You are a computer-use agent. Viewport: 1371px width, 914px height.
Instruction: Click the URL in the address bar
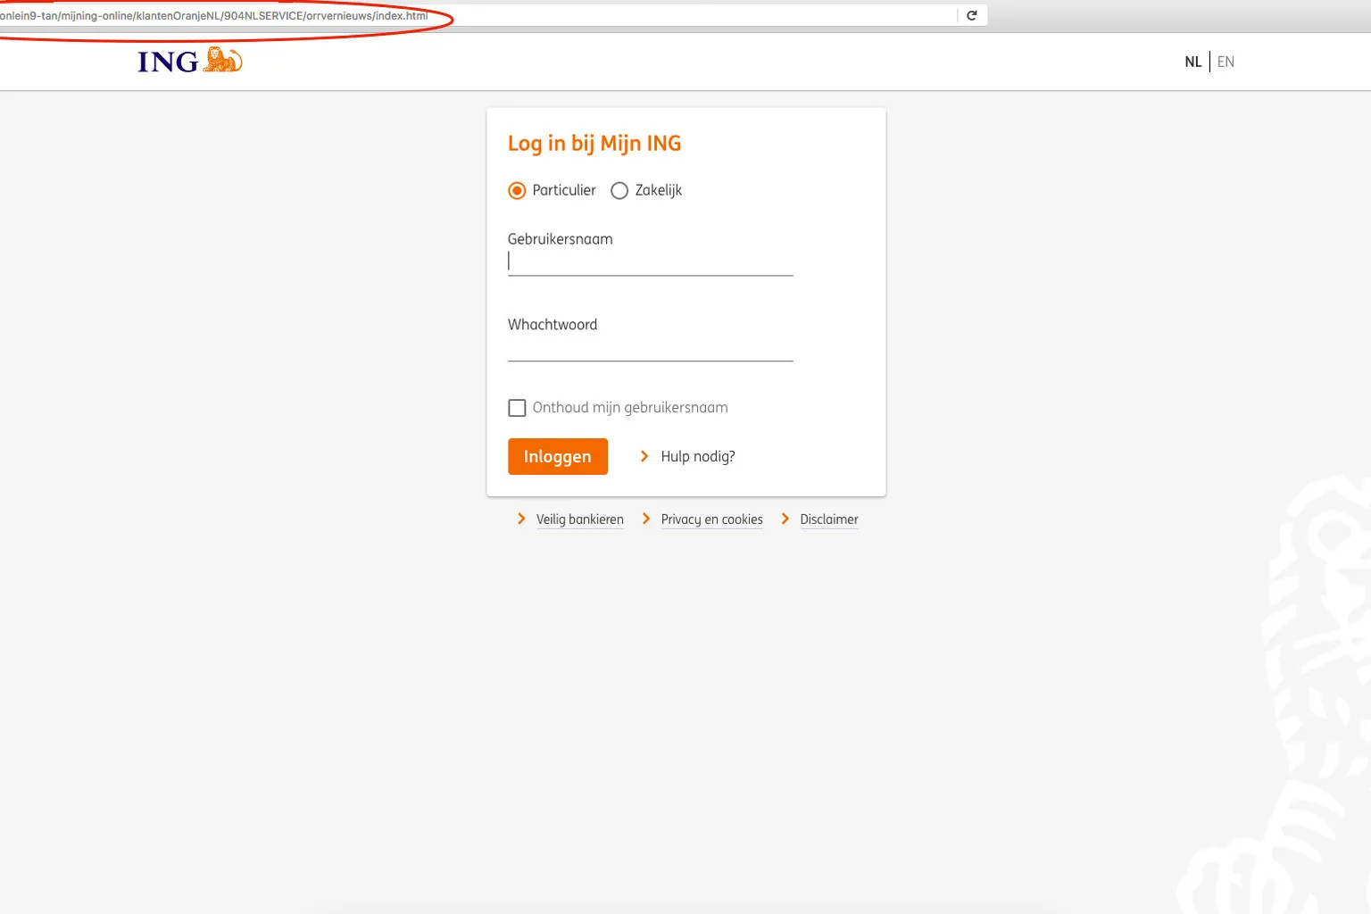tap(214, 16)
